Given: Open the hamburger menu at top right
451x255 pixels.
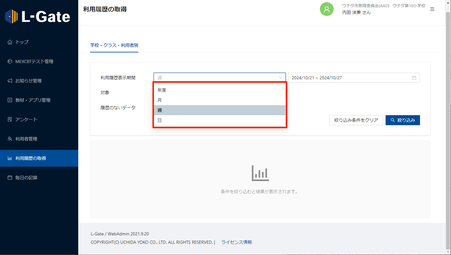Looking at the screenshot, I should point(432,9).
